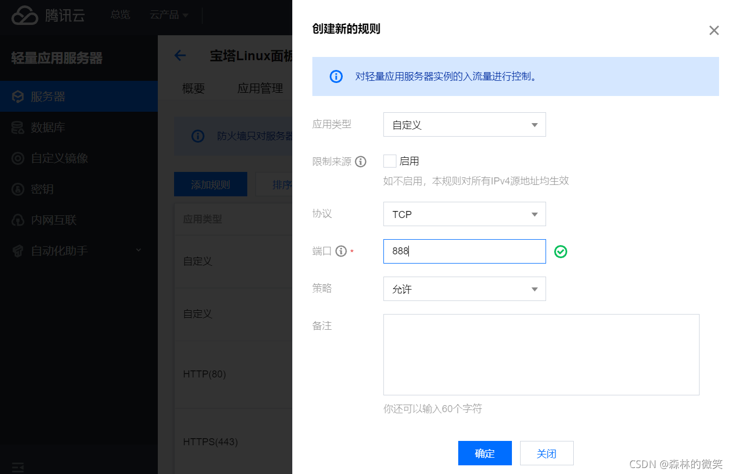The width and height of the screenshot is (731, 474).
Task: Click the 端口 input field containing 888
Action: point(464,252)
